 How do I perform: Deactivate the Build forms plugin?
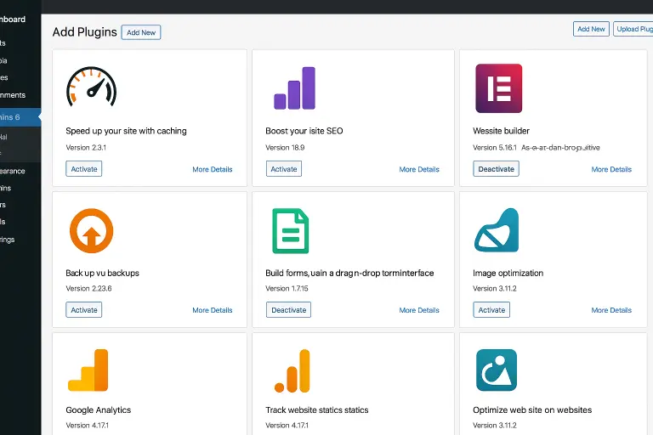tap(288, 310)
